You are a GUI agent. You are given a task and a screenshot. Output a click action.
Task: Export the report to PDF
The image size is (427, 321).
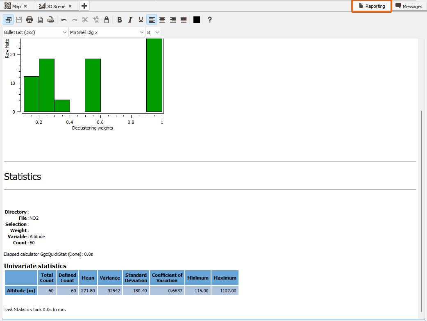pos(51,20)
